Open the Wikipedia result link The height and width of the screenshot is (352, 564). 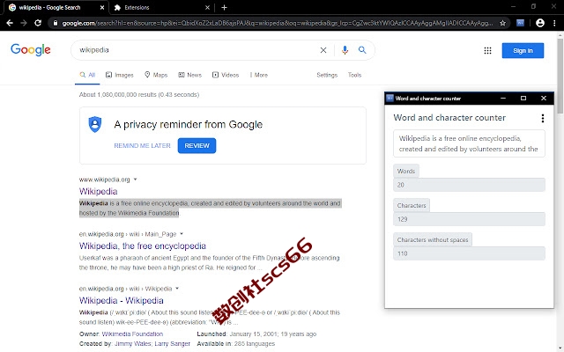point(98,191)
